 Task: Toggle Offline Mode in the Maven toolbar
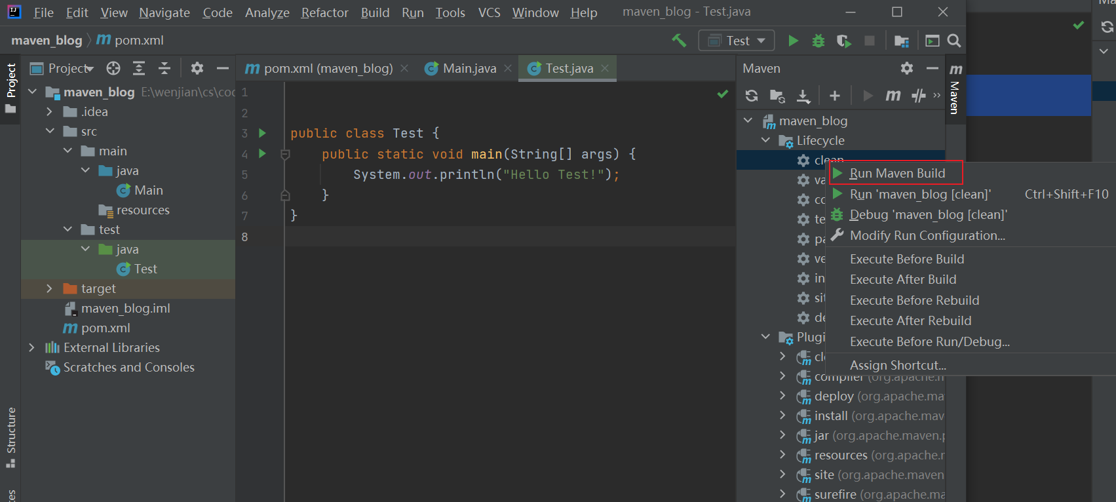(919, 96)
